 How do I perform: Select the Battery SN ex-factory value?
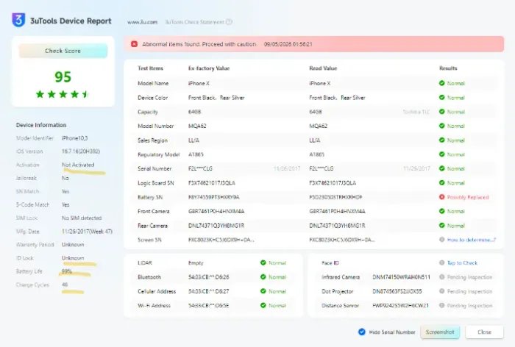(214, 197)
